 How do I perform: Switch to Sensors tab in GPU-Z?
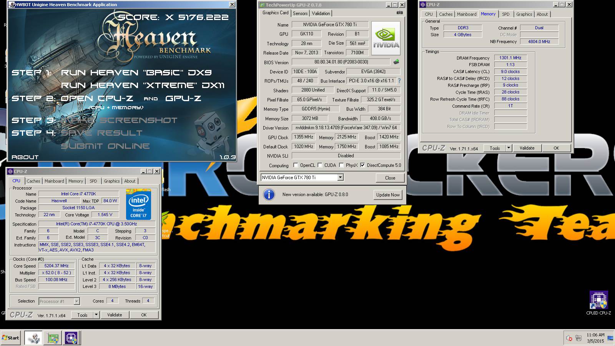[x=300, y=13]
